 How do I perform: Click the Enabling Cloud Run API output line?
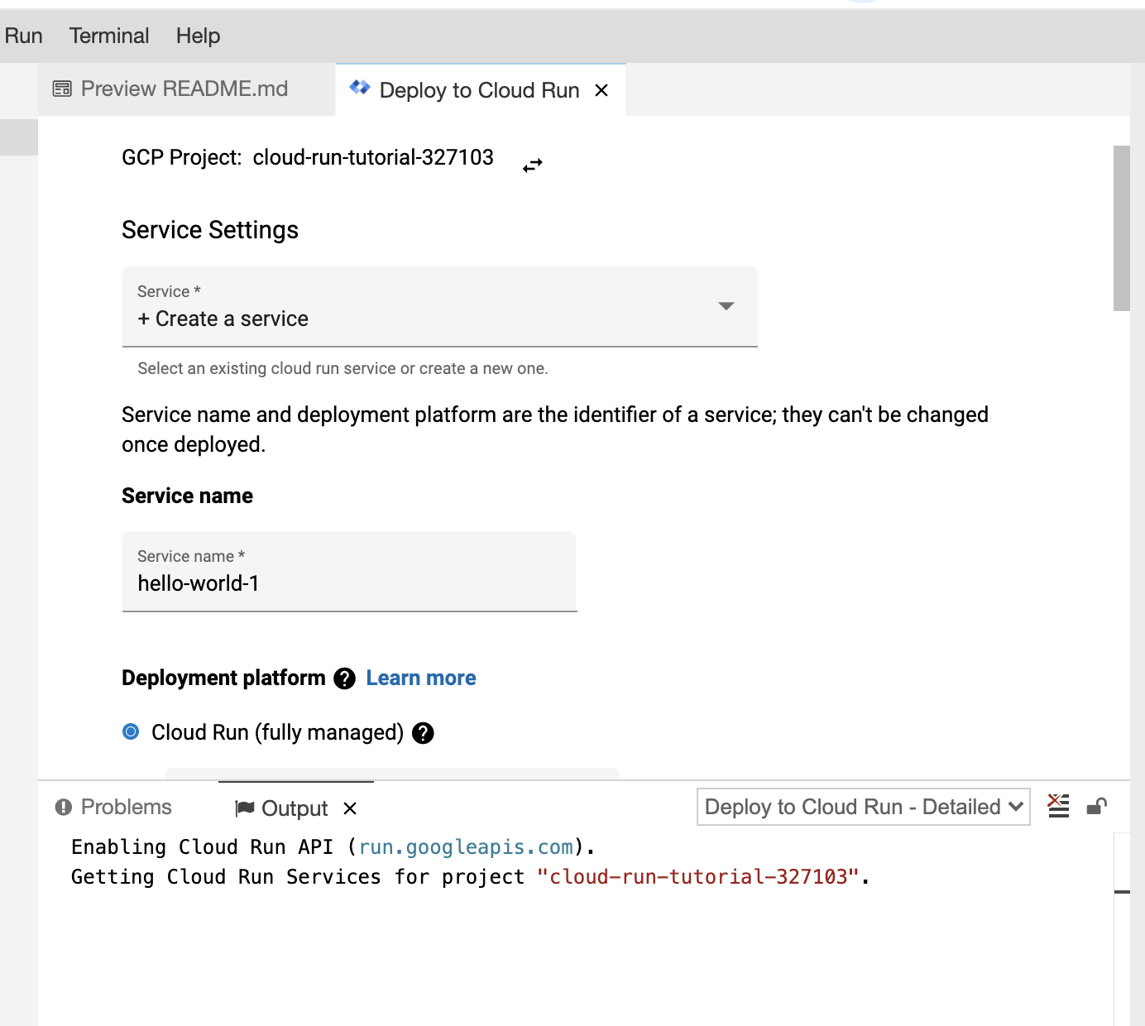(x=333, y=847)
